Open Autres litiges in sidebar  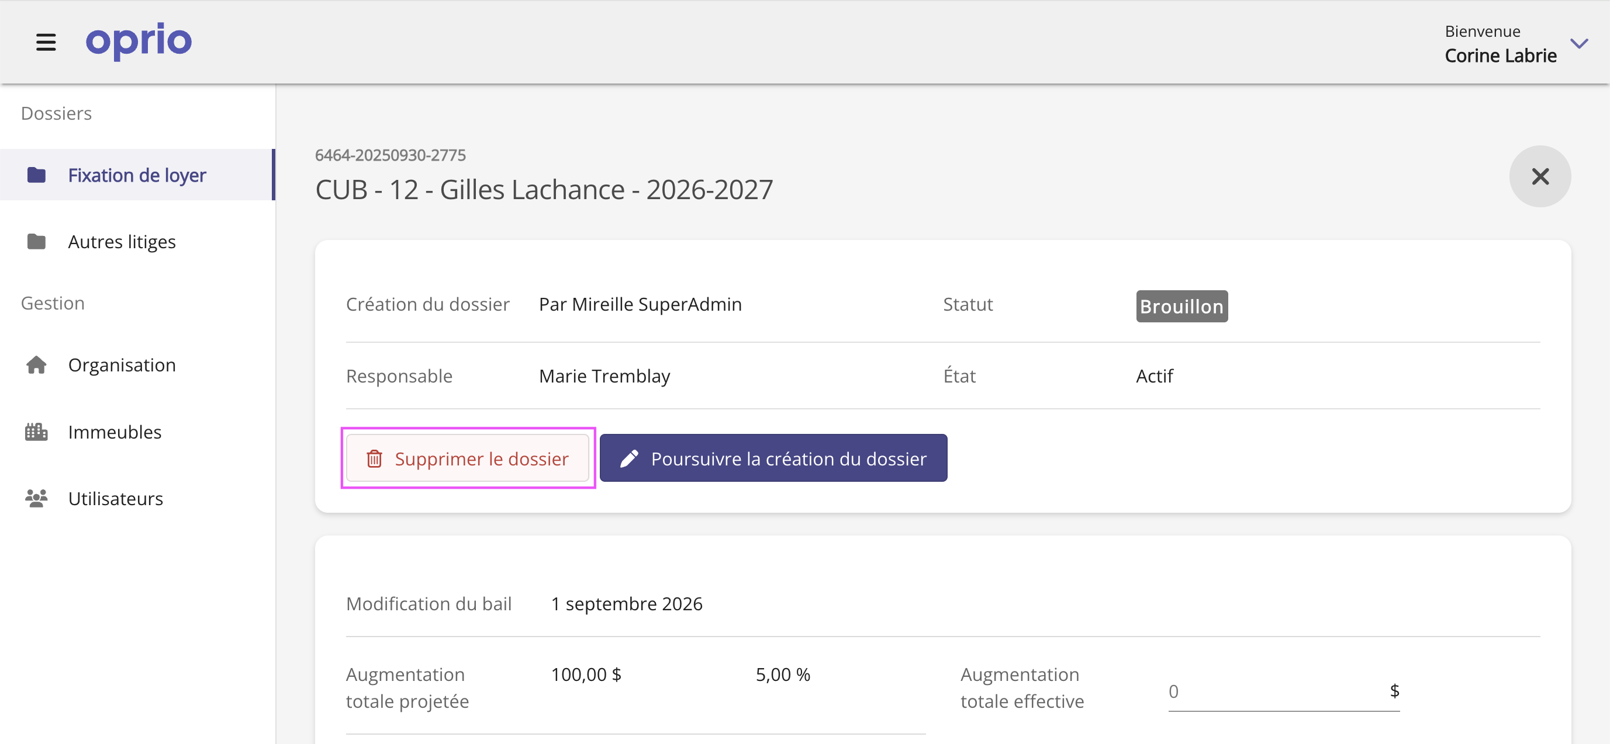click(x=122, y=241)
